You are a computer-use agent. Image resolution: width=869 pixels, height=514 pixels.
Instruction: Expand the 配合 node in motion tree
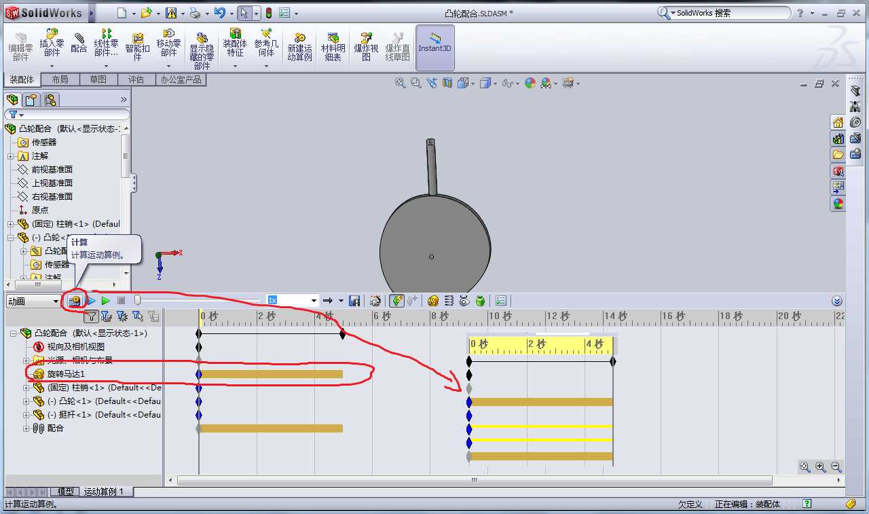pyautogui.click(x=27, y=428)
